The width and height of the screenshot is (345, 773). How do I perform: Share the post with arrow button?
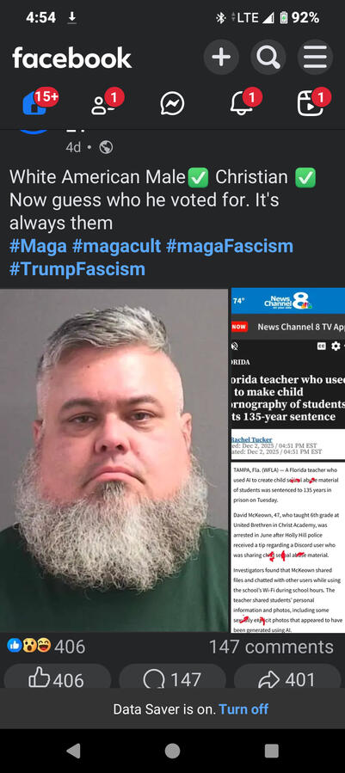pyautogui.click(x=287, y=679)
